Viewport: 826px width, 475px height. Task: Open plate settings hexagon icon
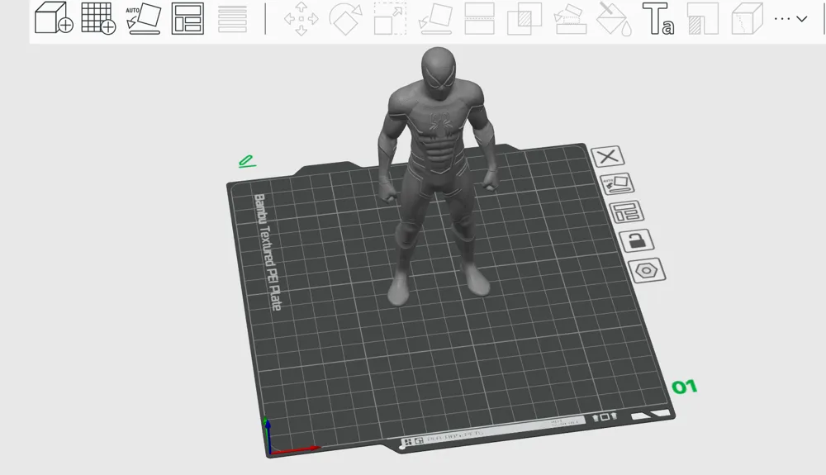tap(647, 271)
